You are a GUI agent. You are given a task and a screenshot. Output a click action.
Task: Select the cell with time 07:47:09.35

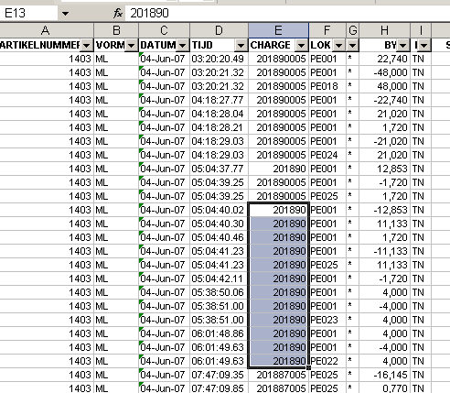coord(219,375)
